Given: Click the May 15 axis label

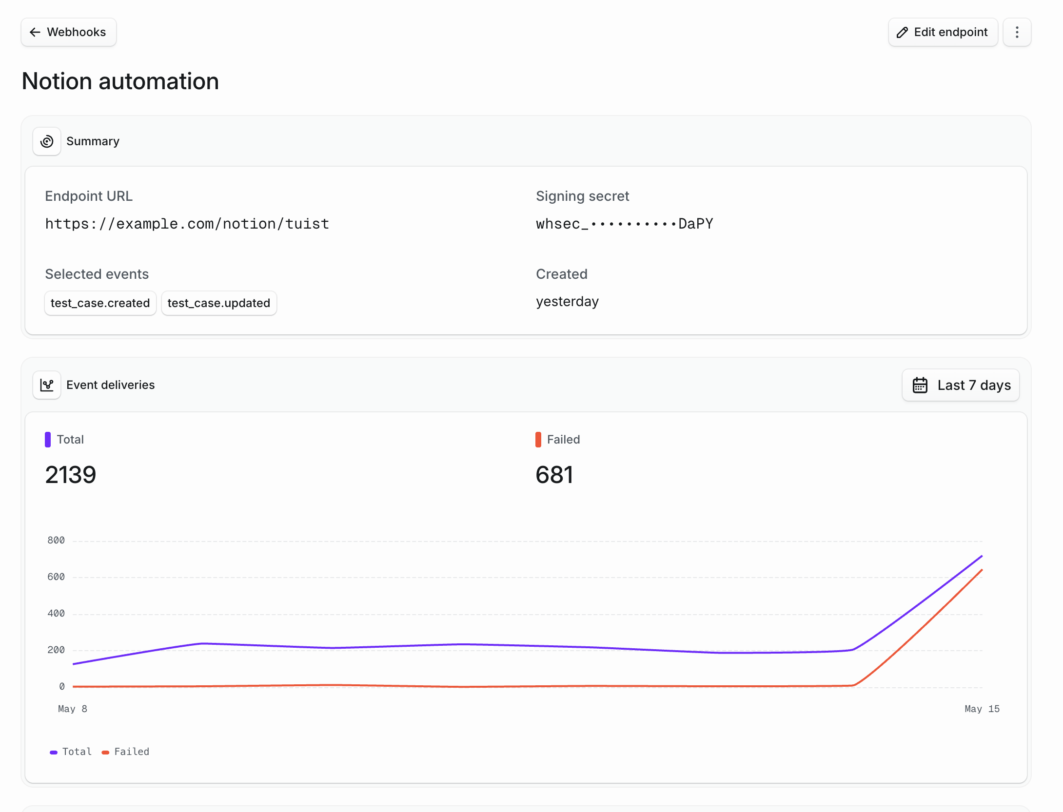Looking at the screenshot, I should click(982, 709).
